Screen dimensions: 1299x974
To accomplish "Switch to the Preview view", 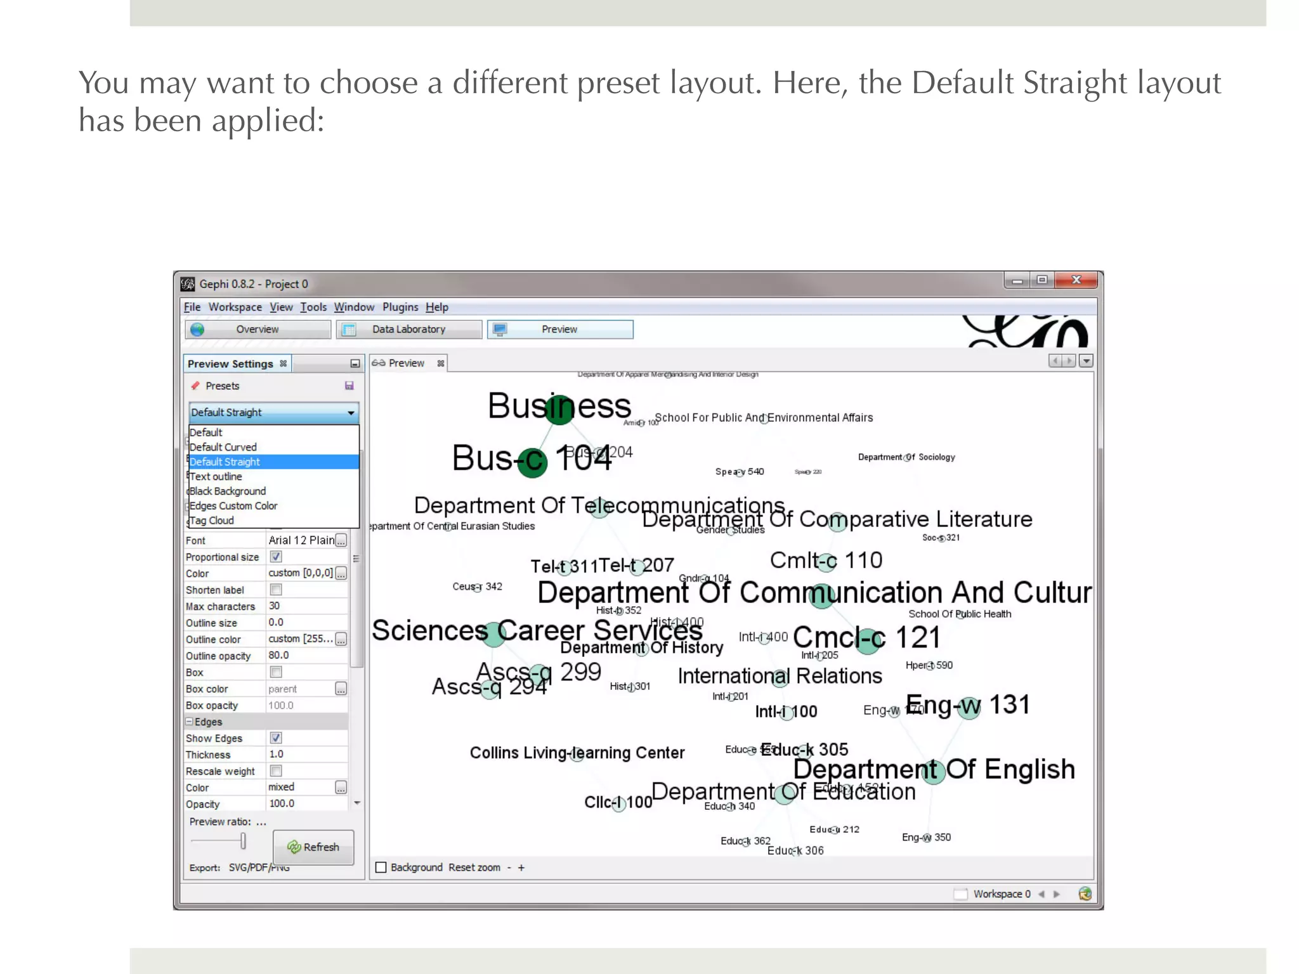I will pyautogui.click(x=560, y=329).
